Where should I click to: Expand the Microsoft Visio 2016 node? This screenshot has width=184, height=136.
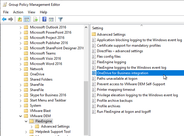[x=21, y=59]
